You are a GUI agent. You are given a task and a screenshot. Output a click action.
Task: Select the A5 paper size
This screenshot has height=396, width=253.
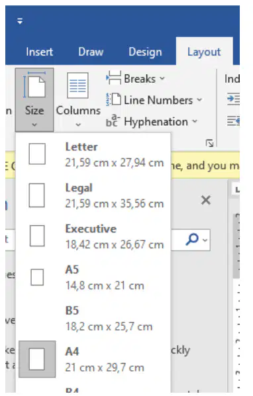[x=93, y=277]
